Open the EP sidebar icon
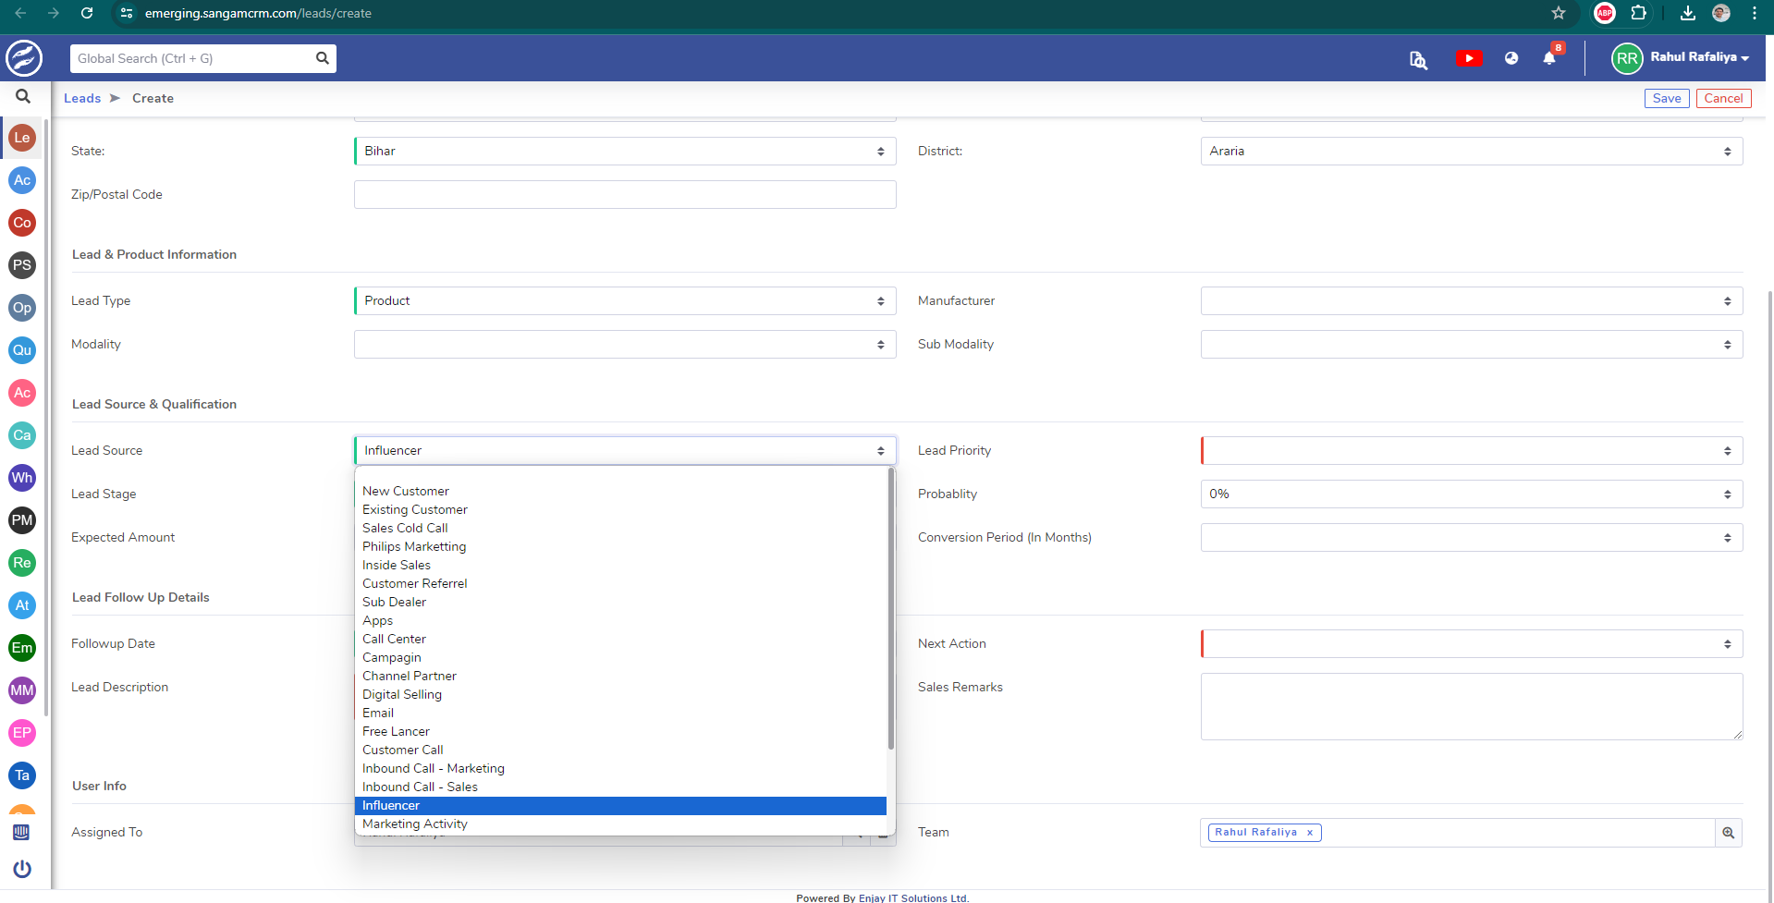 [x=22, y=733]
